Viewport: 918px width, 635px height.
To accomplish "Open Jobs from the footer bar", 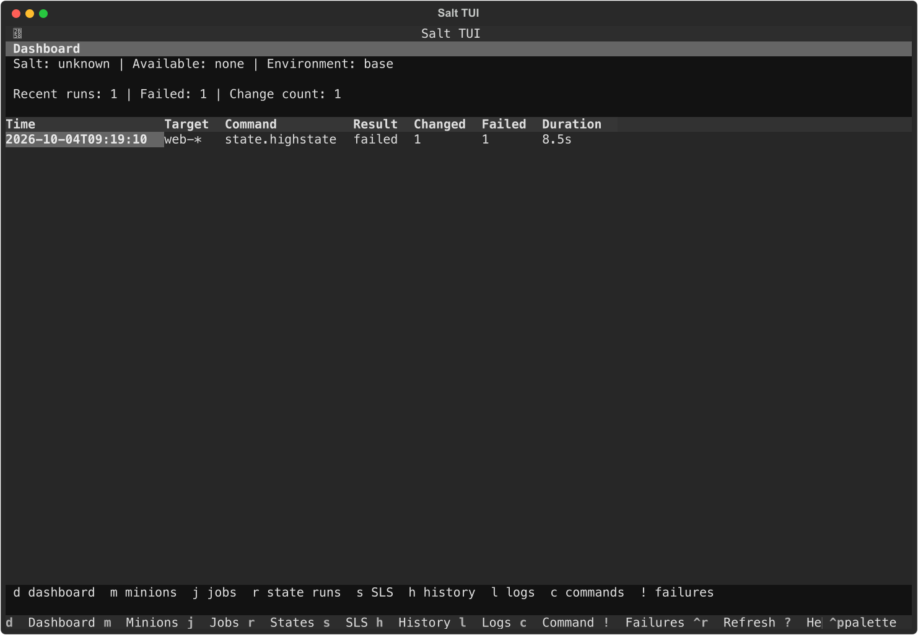I will click(213, 623).
